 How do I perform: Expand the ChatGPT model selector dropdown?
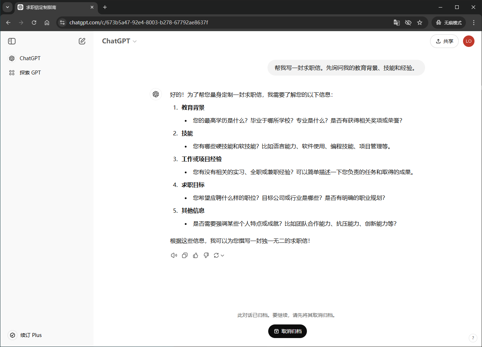pos(119,41)
